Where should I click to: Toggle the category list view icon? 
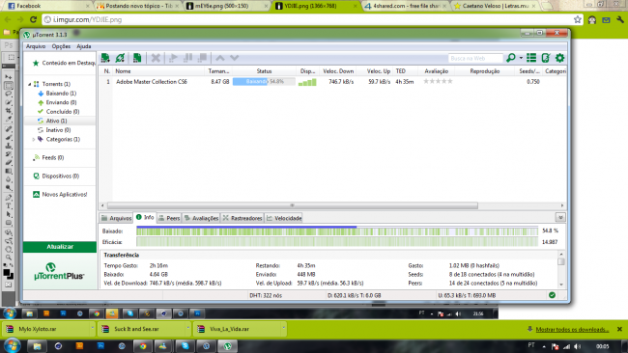[x=531, y=58]
